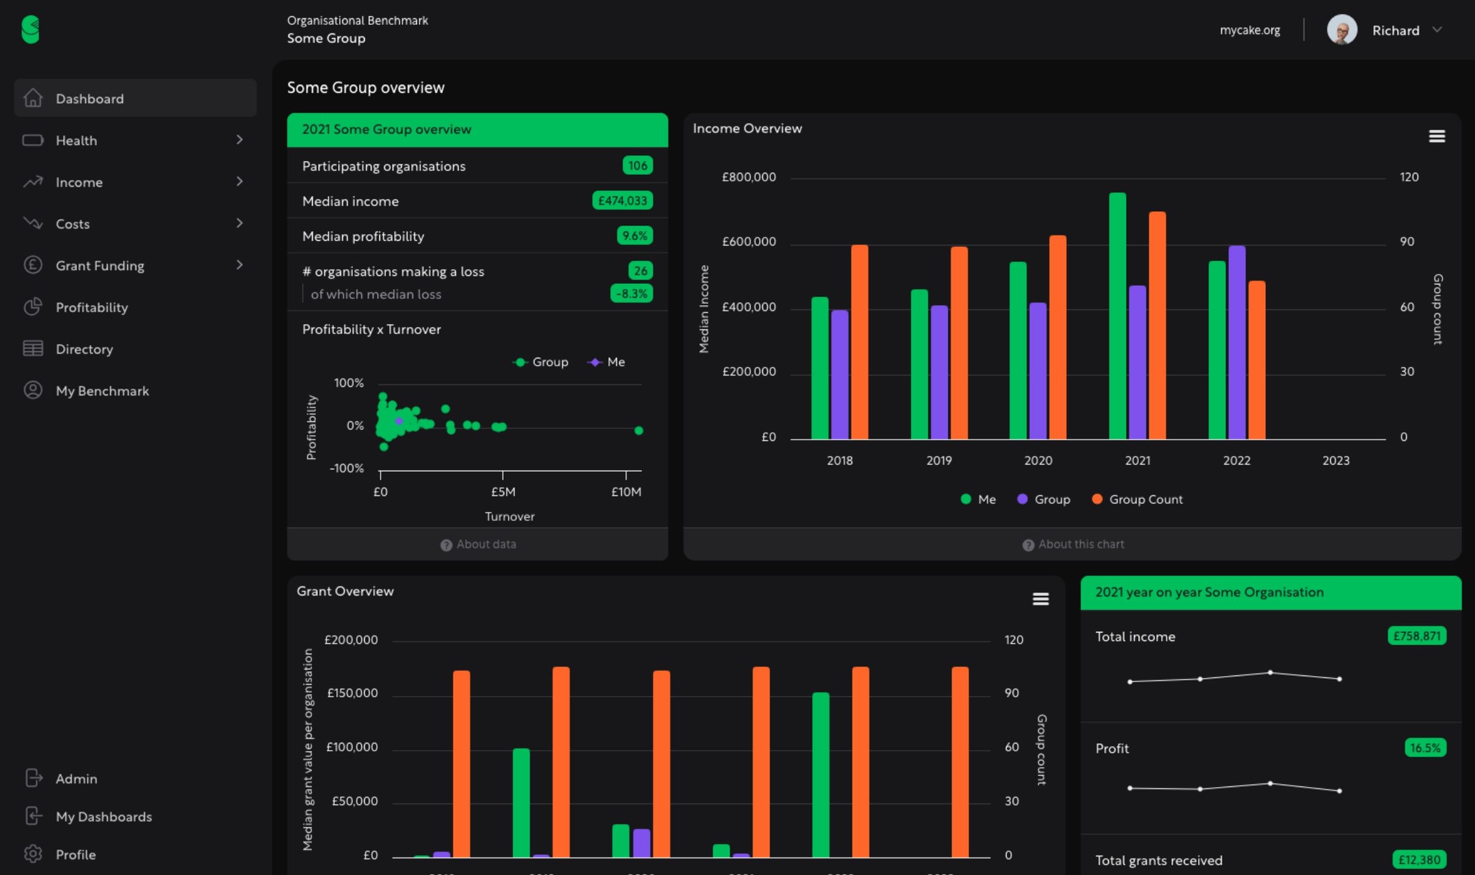
Task: Click the Profit sparkline chart
Action: pyautogui.click(x=1234, y=788)
